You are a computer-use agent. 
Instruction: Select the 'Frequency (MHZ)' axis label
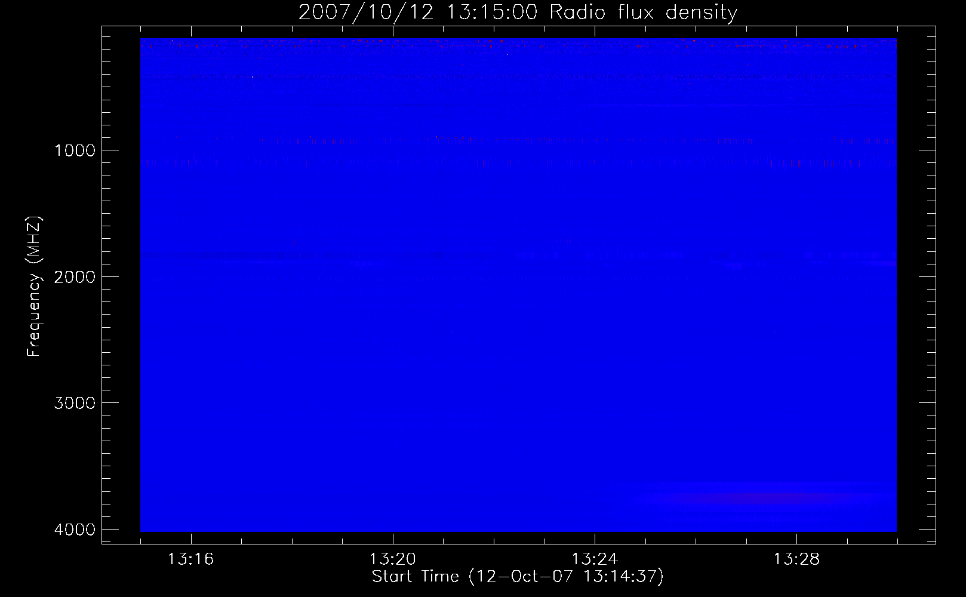pos(35,287)
